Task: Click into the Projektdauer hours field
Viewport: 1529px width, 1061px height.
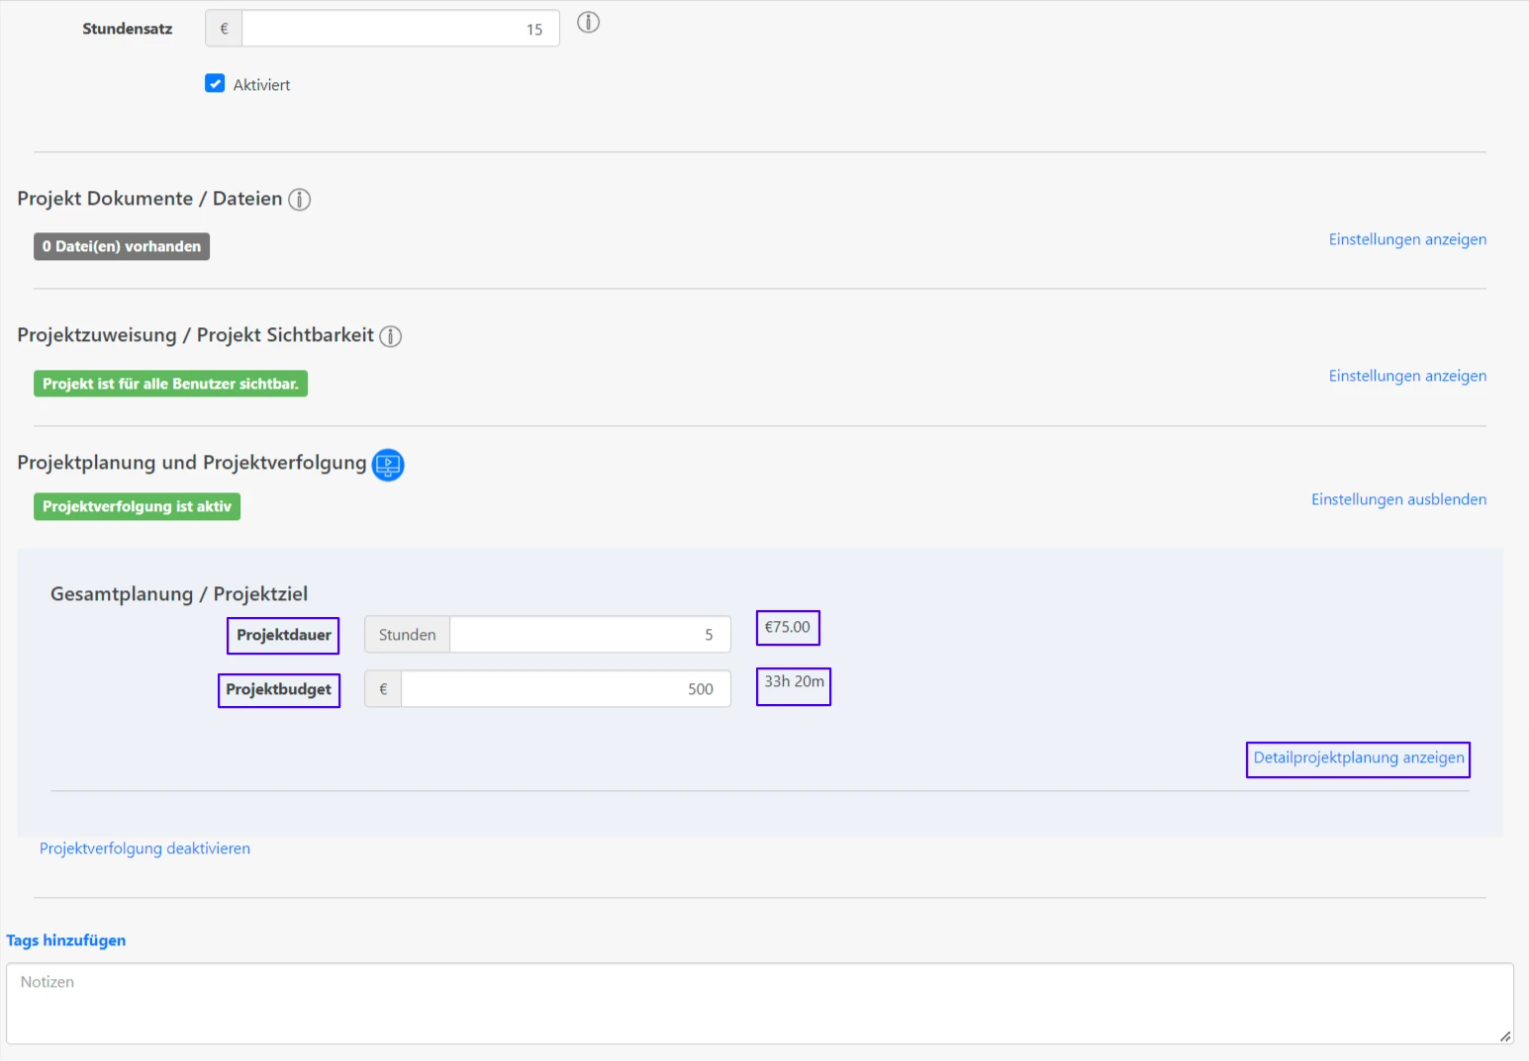Action: (589, 635)
